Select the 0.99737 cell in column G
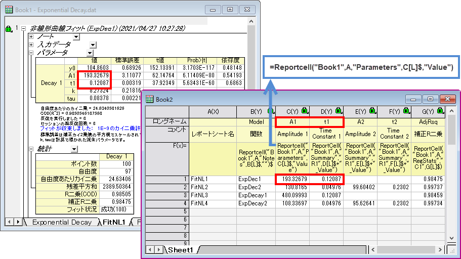The image size is (461, 259). point(428,187)
